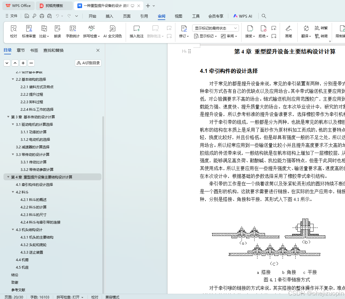The width and height of the screenshot is (345, 299).
Task: Click the undo arrow icon
Action: coord(57,16)
